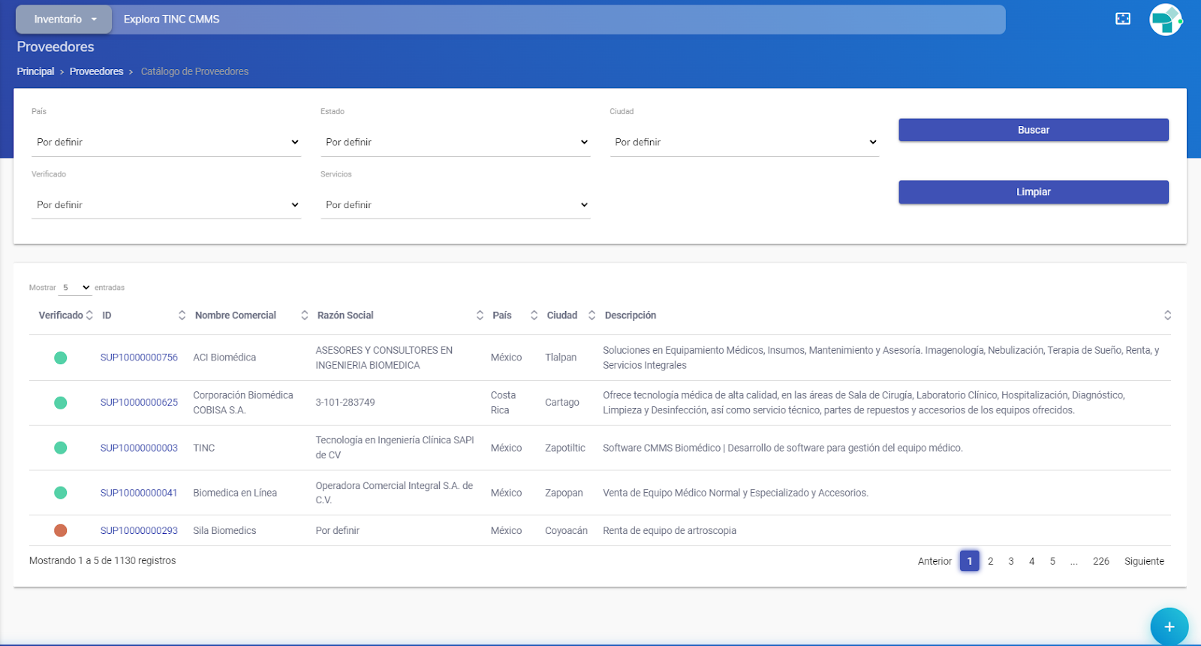Click the floating add provider plus button

pyautogui.click(x=1169, y=626)
